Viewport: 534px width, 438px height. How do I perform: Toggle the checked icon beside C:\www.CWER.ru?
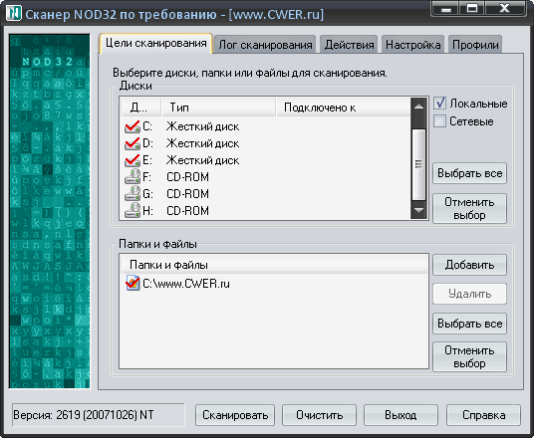(x=133, y=283)
